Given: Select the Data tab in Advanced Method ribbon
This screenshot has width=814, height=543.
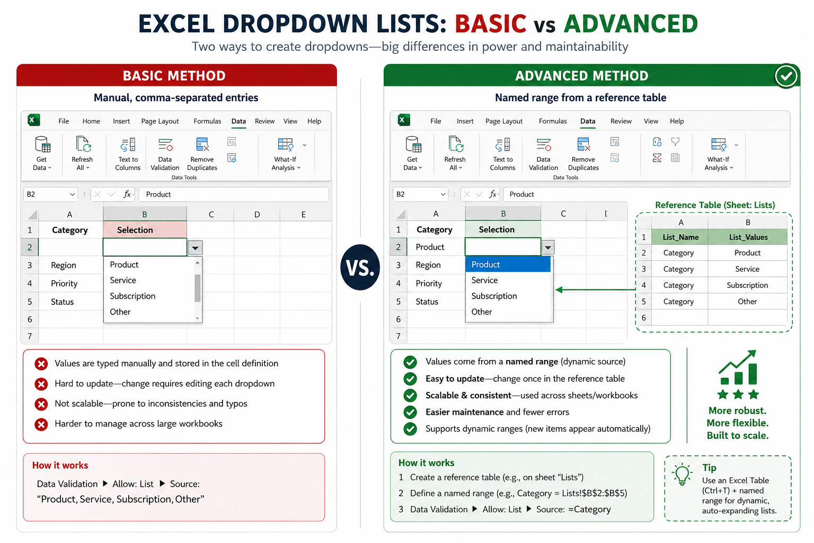Looking at the screenshot, I should (x=588, y=121).
